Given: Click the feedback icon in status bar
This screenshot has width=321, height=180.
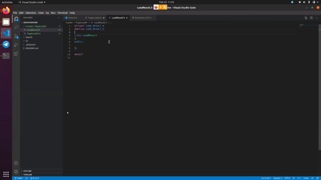Looking at the screenshot, I should pos(312,178).
